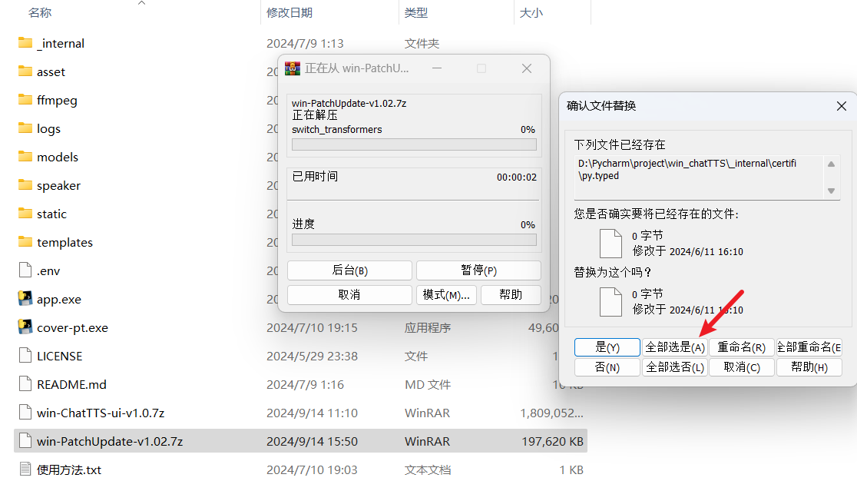Click 全部选否(L) button
This screenshot has width=857, height=481.
[x=675, y=367]
